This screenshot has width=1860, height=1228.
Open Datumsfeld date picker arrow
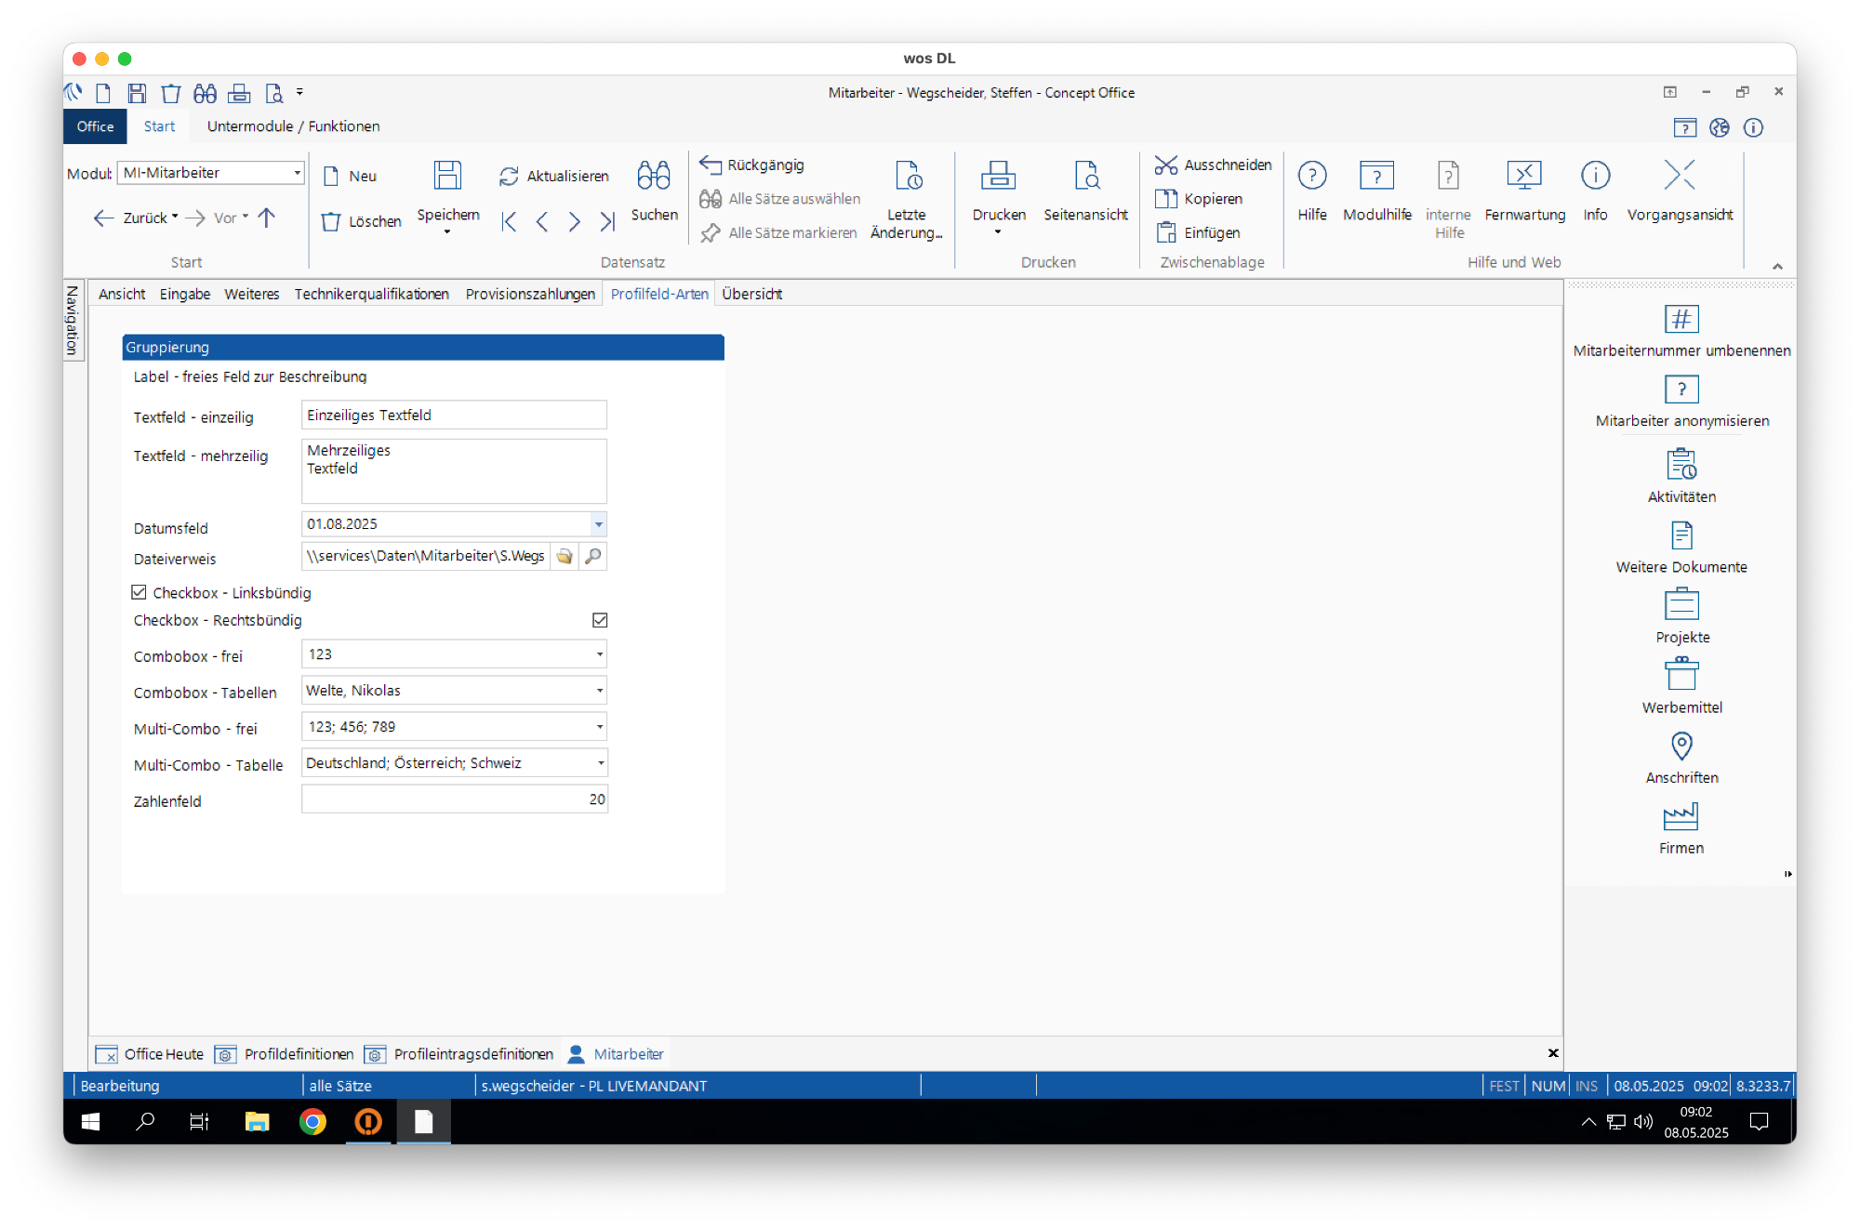[598, 524]
